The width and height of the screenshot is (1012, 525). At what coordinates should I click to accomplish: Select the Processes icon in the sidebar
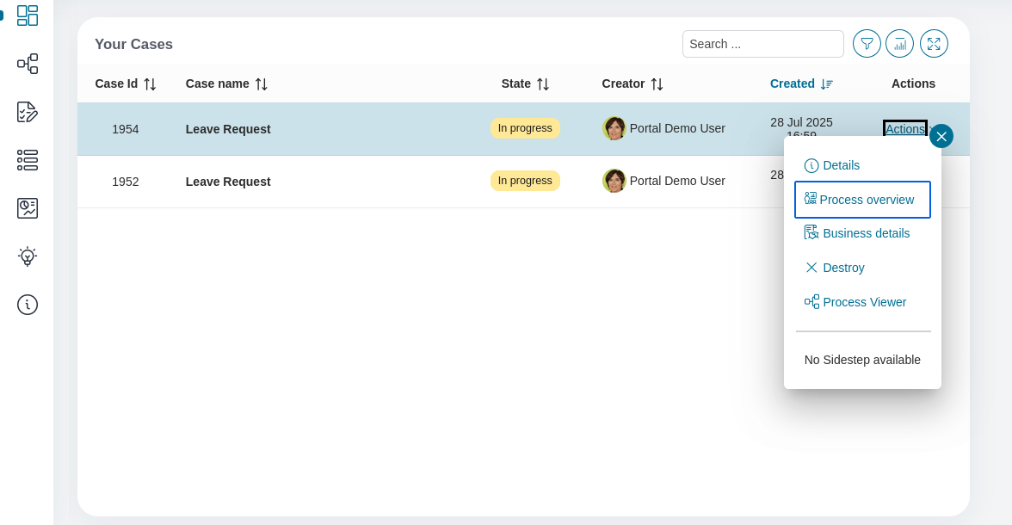tap(28, 64)
